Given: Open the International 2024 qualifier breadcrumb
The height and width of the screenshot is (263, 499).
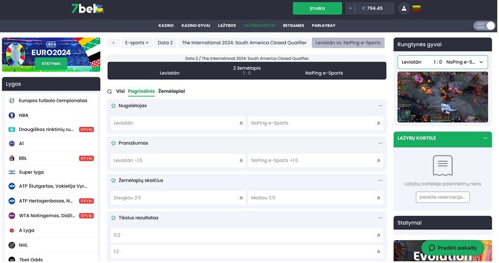Looking at the screenshot, I should click(244, 43).
